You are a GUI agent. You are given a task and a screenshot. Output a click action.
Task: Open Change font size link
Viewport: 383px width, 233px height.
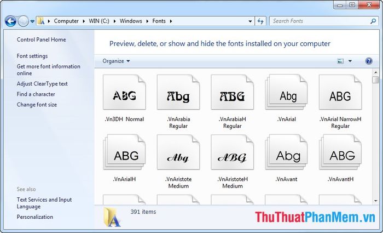click(x=37, y=105)
